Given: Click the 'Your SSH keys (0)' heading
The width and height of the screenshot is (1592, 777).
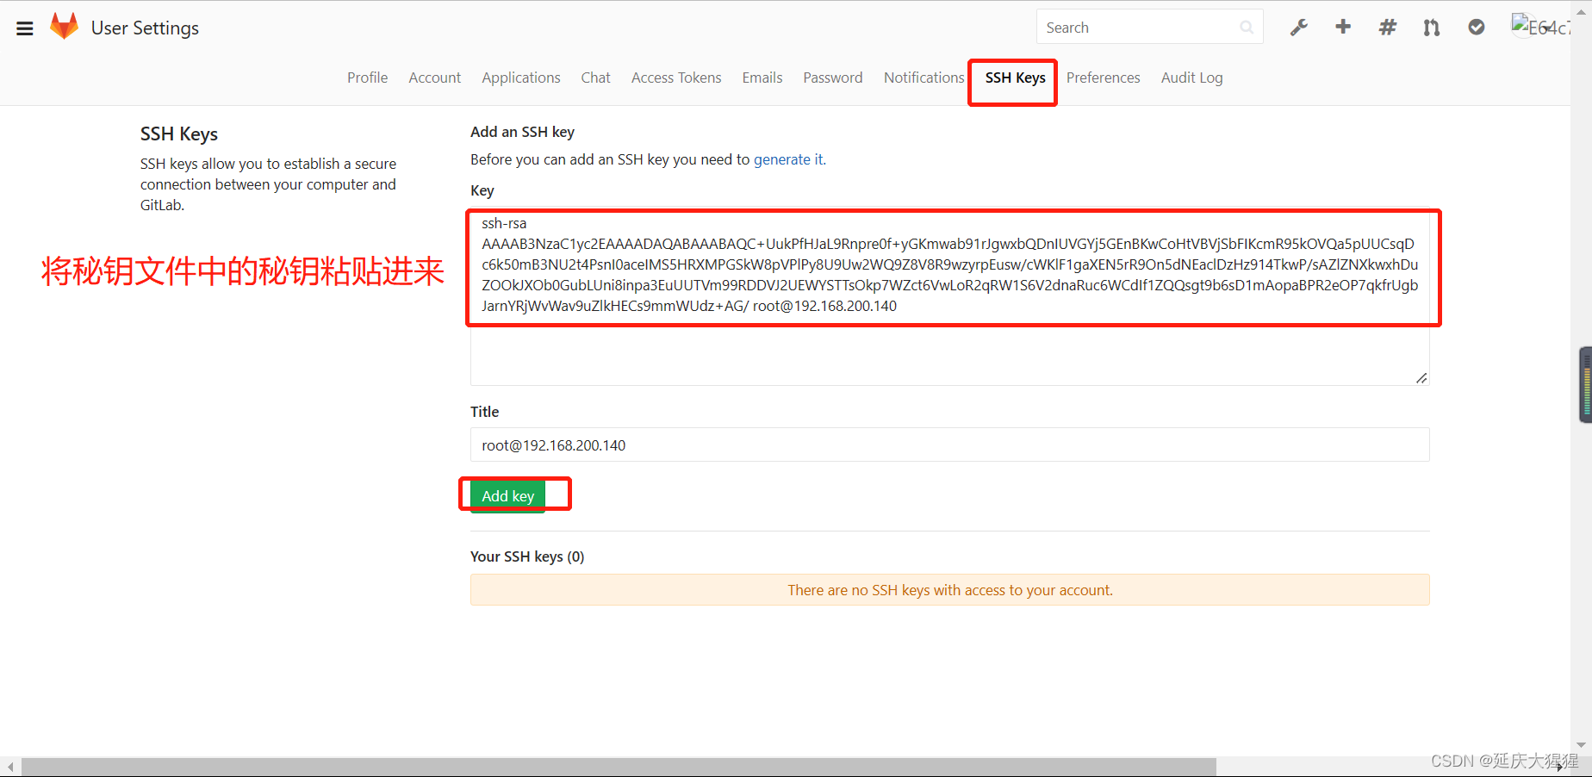Looking at the screenshot, I should (527, 556).
